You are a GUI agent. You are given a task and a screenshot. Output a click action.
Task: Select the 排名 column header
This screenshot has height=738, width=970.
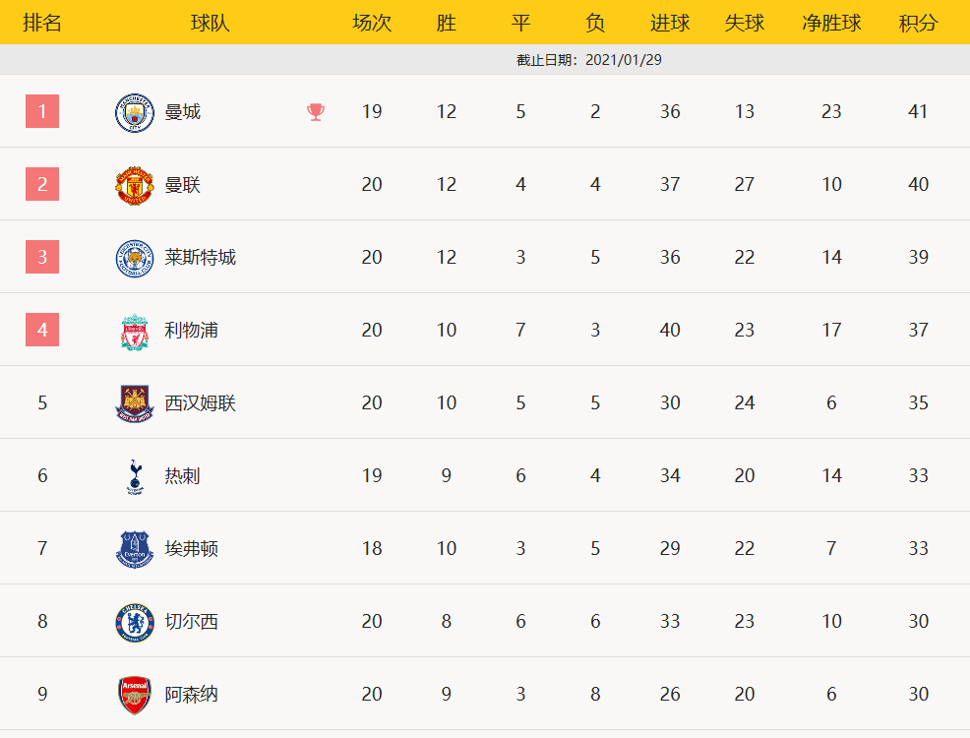[x=42, y=23]
